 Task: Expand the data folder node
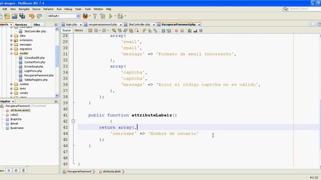pos(12,35)
